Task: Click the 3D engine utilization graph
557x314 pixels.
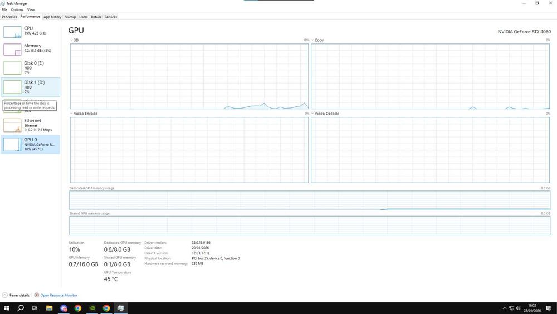Action: (189, 76)
